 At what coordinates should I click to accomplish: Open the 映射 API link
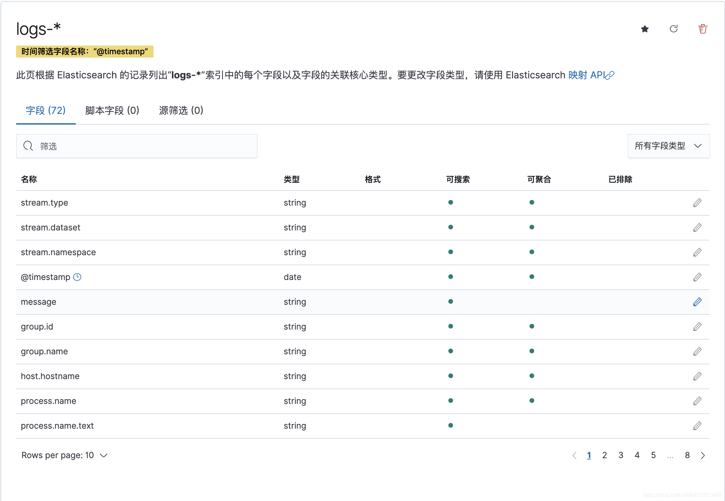591,75
